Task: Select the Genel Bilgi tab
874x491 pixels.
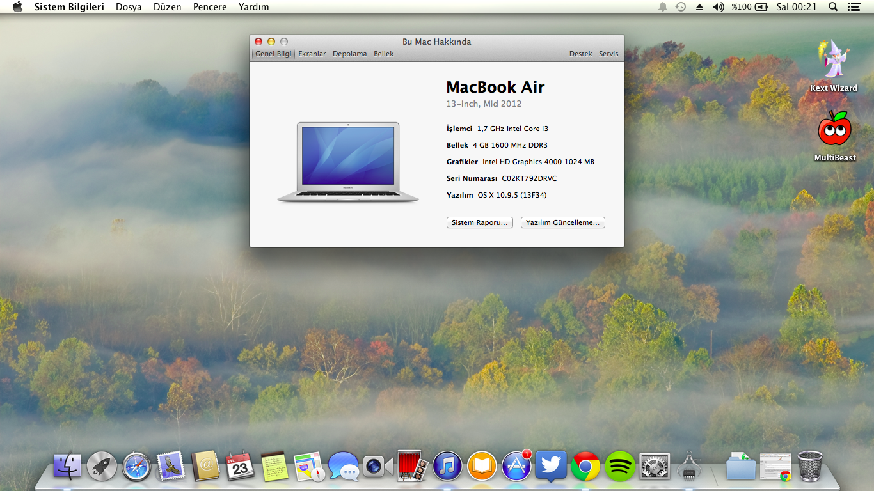Action: (x=273, y=54)
